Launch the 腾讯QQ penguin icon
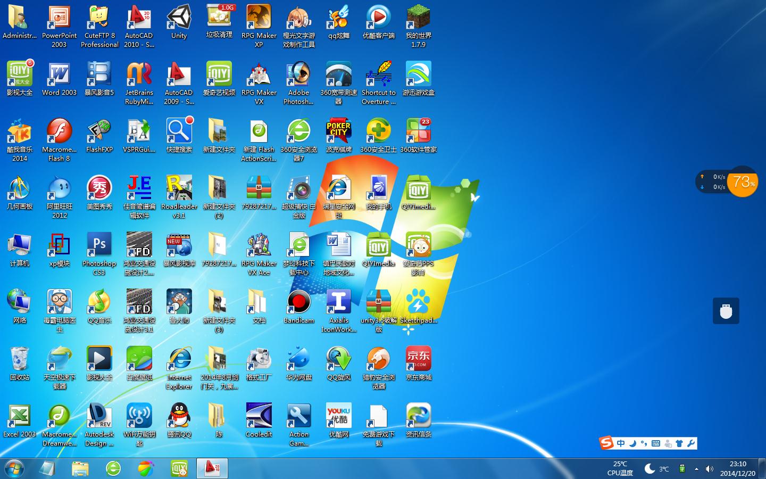Image resolution: width=766 pixels, height=479 pixels. (179, 420)
